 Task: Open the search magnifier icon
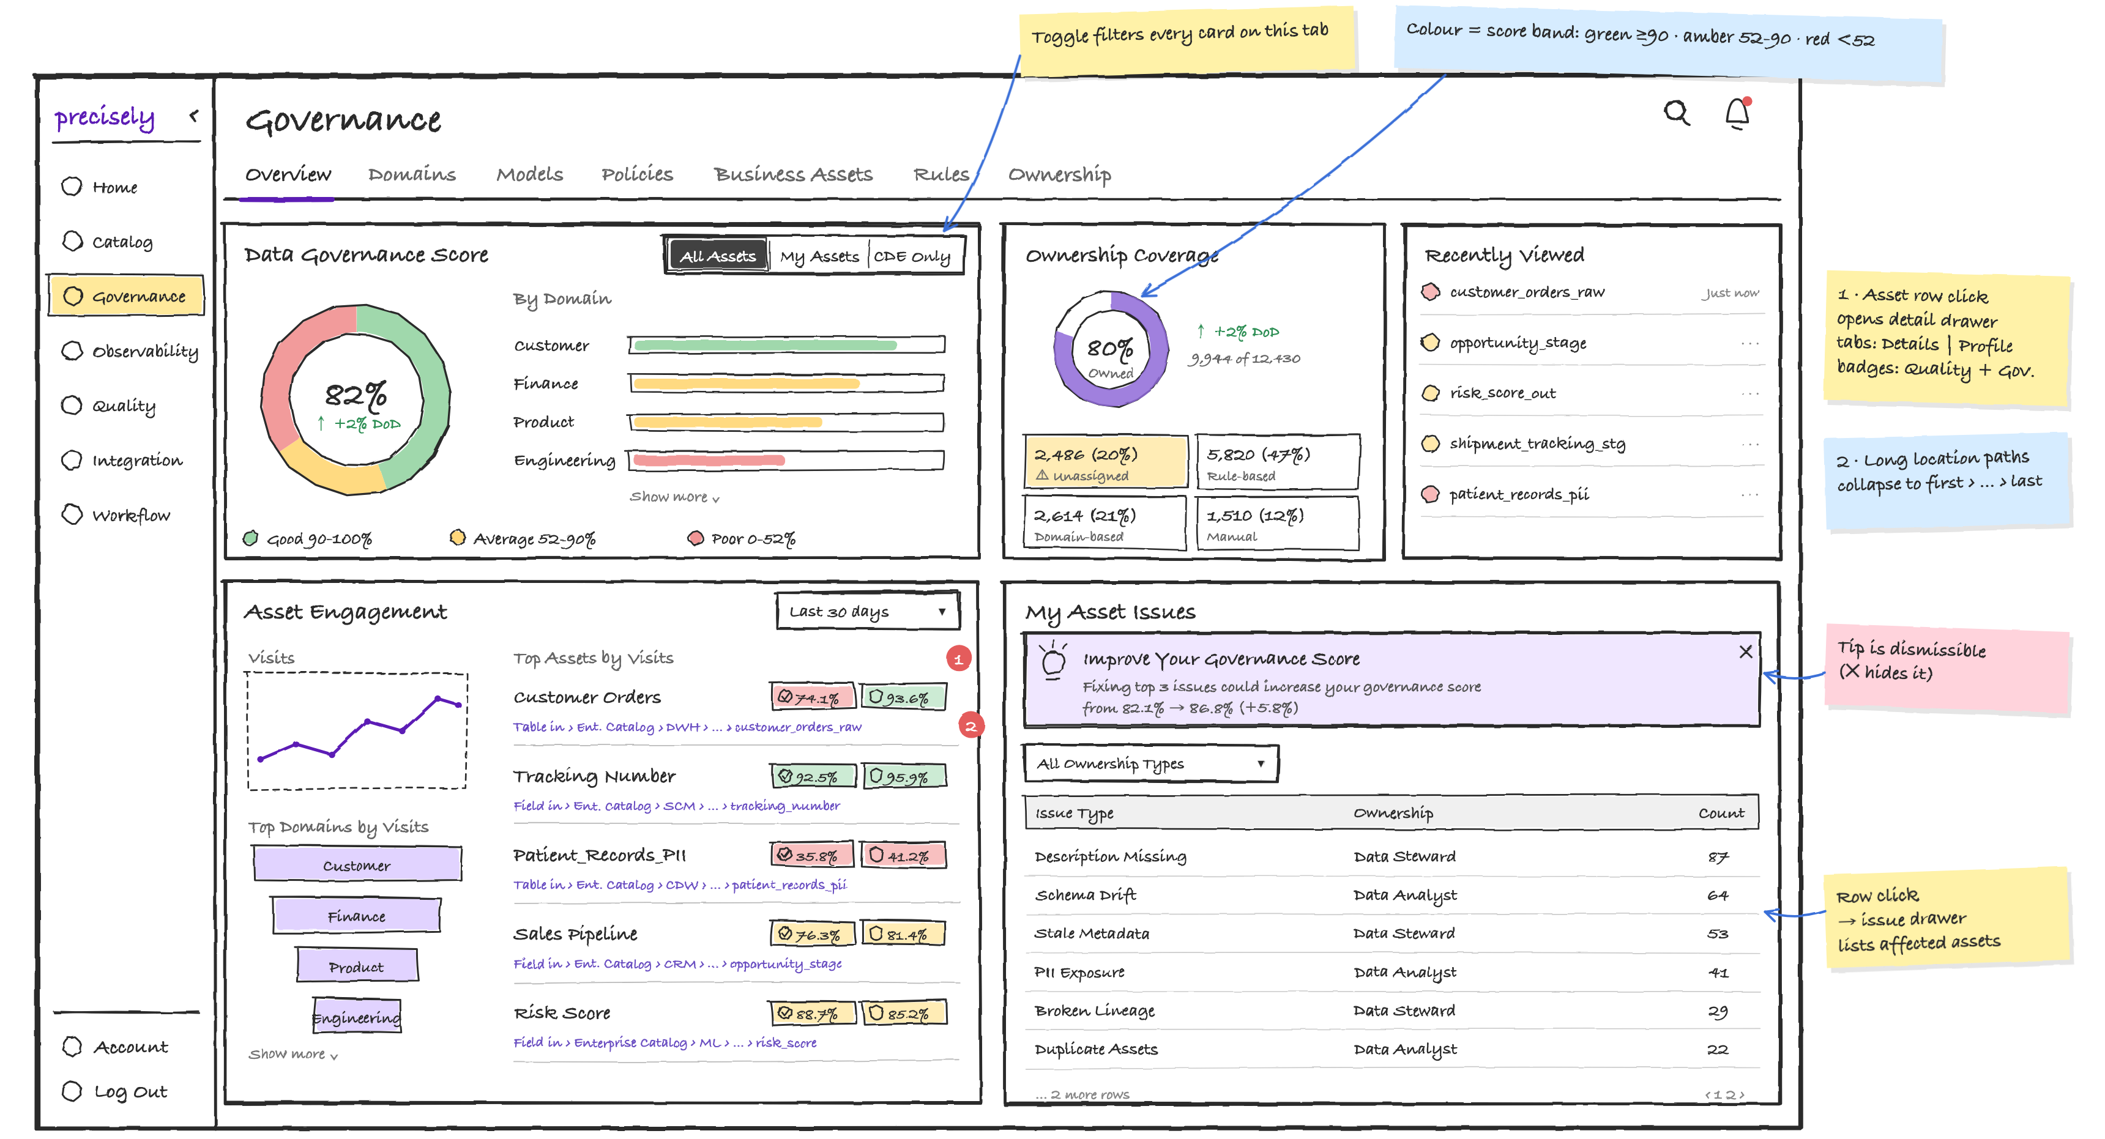point(1677,112)
